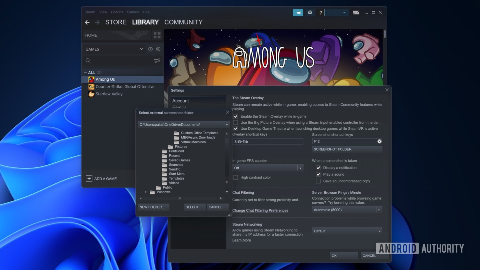480x270 pixels.
Task: Click the SCREENSHOT FOLDER button
Action: click(347, 149)
